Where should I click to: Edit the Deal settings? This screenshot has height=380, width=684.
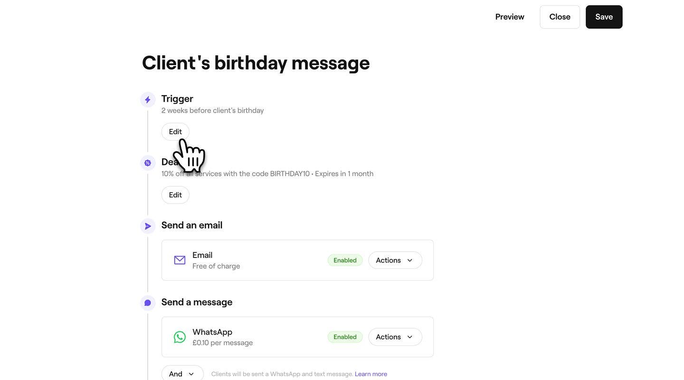click(x=175, y=195)
